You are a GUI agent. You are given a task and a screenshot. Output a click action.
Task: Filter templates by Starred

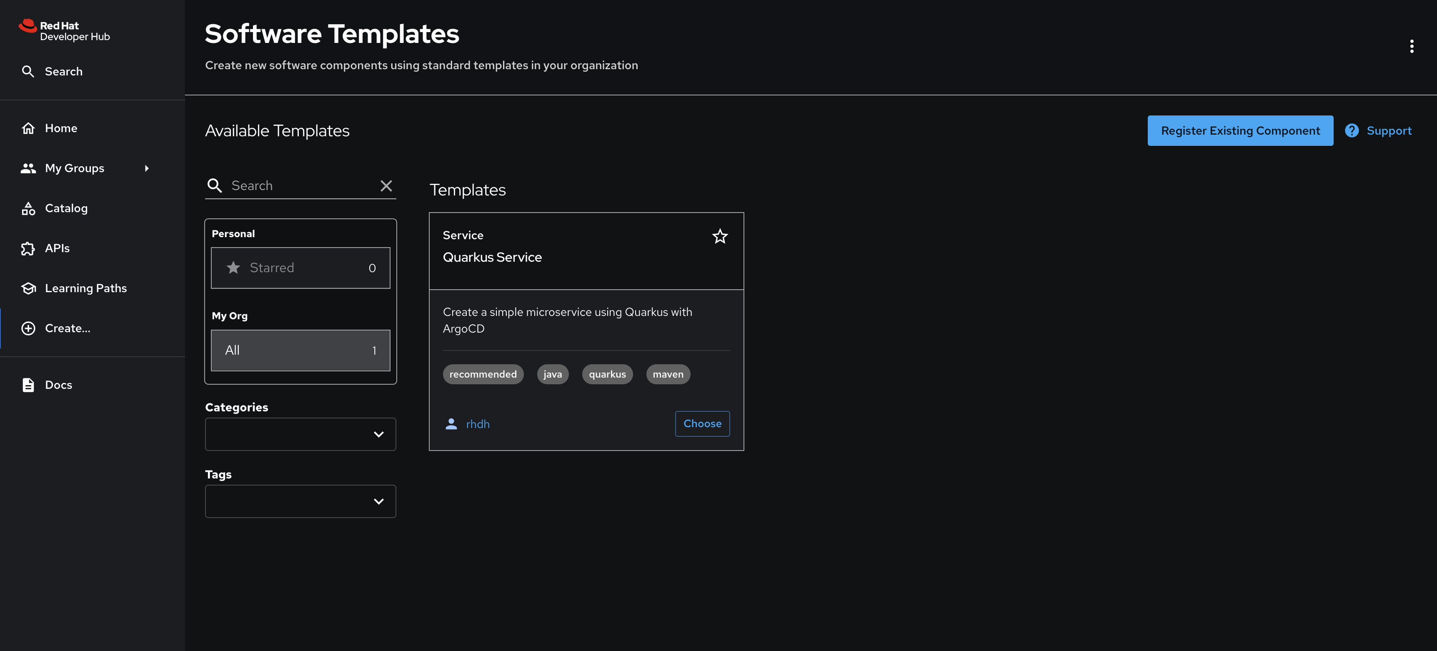click(300, 268)
